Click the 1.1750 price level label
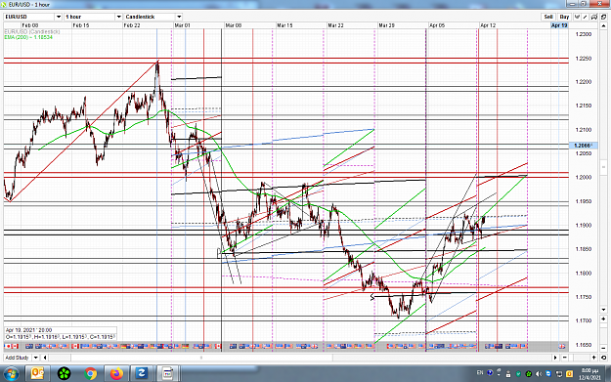611x382 pixels. 584,297
